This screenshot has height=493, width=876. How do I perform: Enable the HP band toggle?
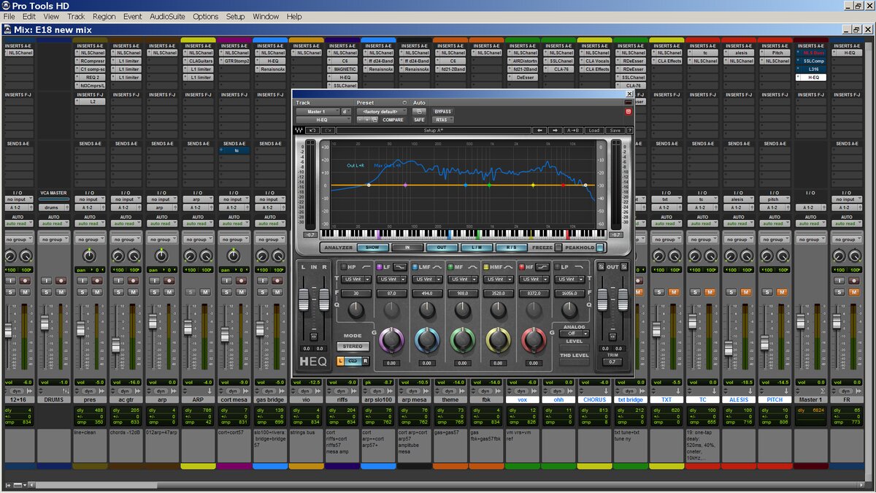343,267
